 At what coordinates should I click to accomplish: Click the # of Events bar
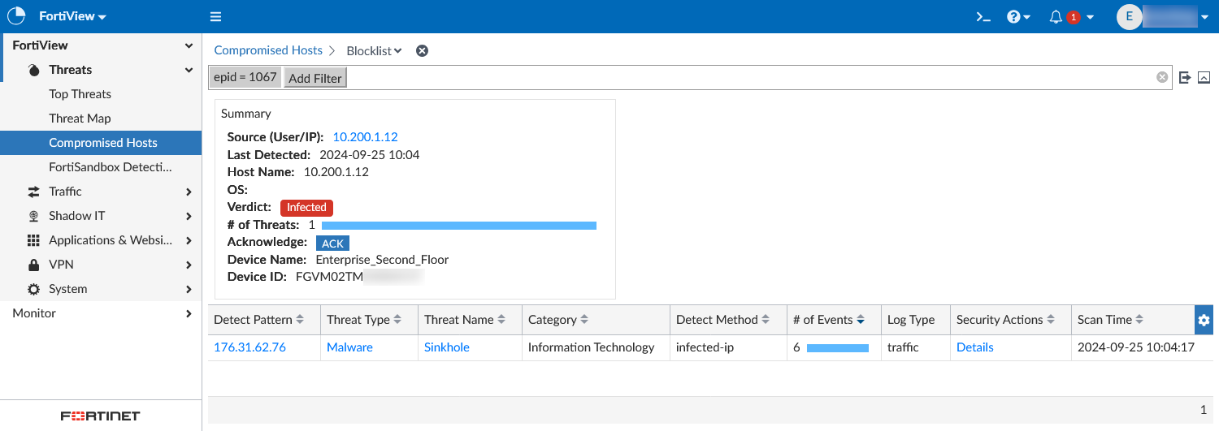(x=837, y=348)
